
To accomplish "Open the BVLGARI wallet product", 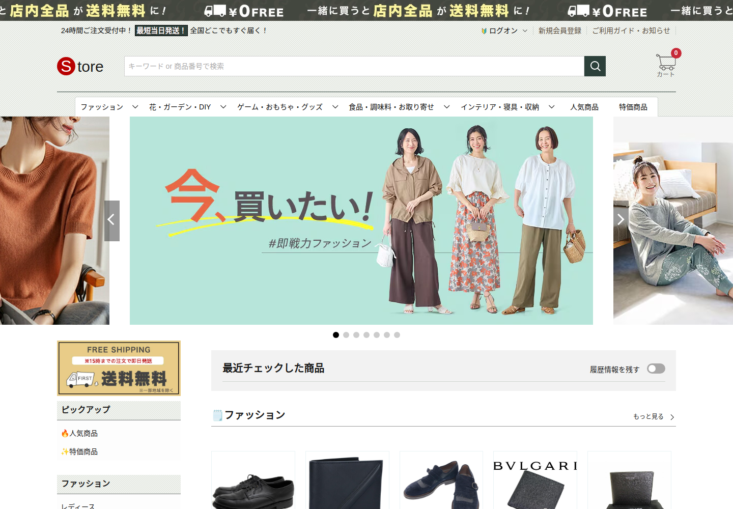I will point(535,480).
